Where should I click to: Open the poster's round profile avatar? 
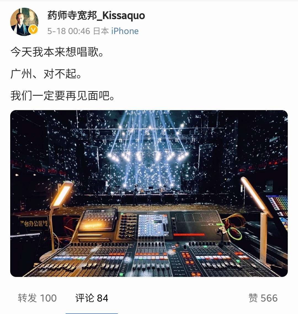point(24,22)
